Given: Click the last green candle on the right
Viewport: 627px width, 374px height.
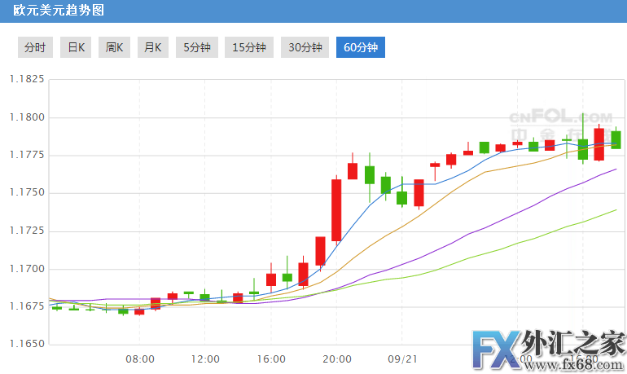Looking at the screenshot, I should 616,139.
